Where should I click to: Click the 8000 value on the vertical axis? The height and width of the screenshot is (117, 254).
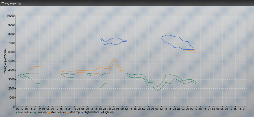[x=11, y=34]
